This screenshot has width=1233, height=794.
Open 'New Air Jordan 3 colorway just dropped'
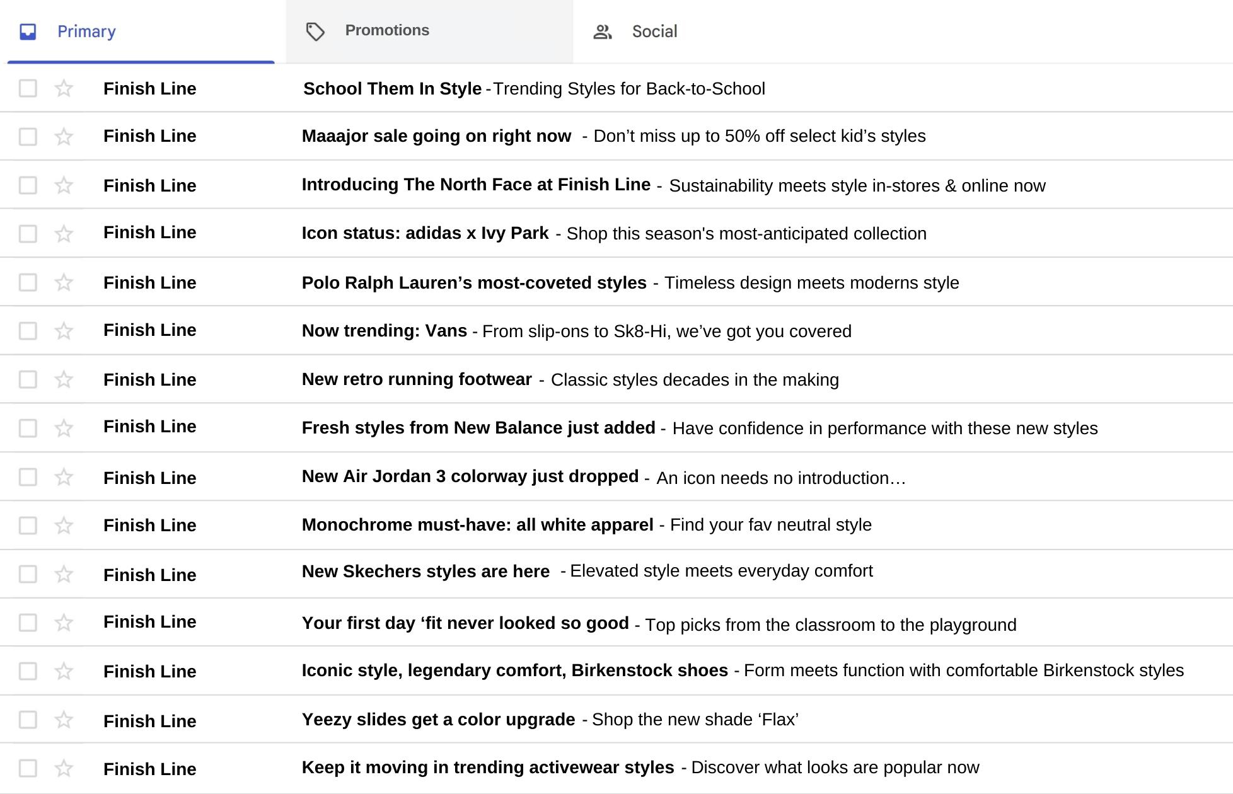point(470,476)
